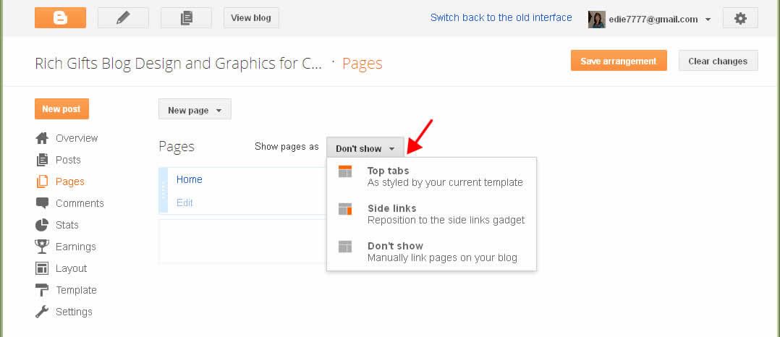
Task: Open the Home page link
Action: (x=189, y=179)
